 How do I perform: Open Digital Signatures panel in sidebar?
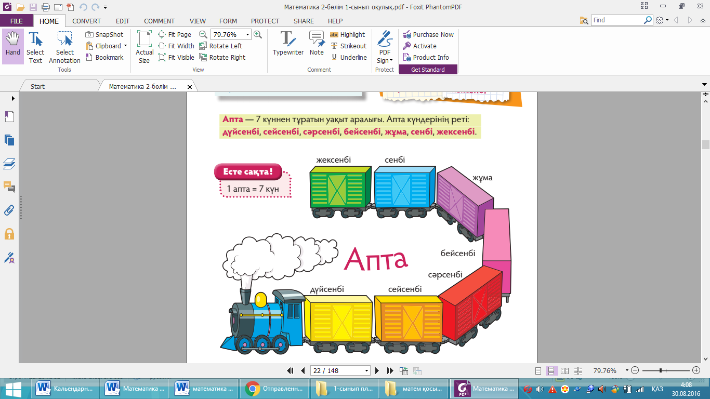[x=9, y=257]
